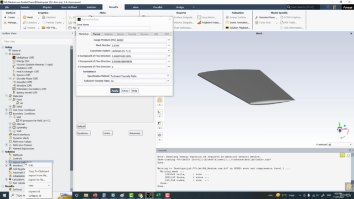Open Turbulent Viscosity Ratio dropdown arrow
This screenshot has height=199, width=354.
168,81
